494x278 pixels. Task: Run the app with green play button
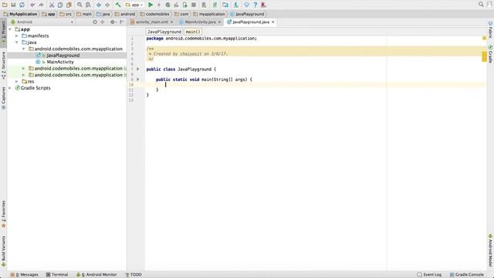click(x=151, y=5)
